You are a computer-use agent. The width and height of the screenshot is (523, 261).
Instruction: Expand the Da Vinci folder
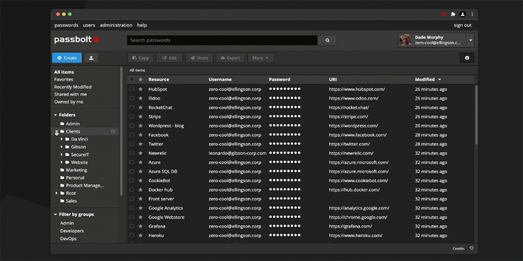pyautogui.click(x=61, y=139)
